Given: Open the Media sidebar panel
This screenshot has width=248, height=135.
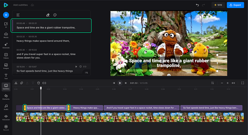Looking at the screenshot, I should (x=6, y=35).
